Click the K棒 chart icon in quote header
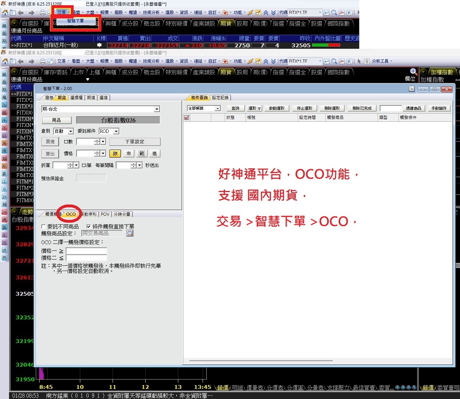The image size is (460, 399). coord(100,38)
